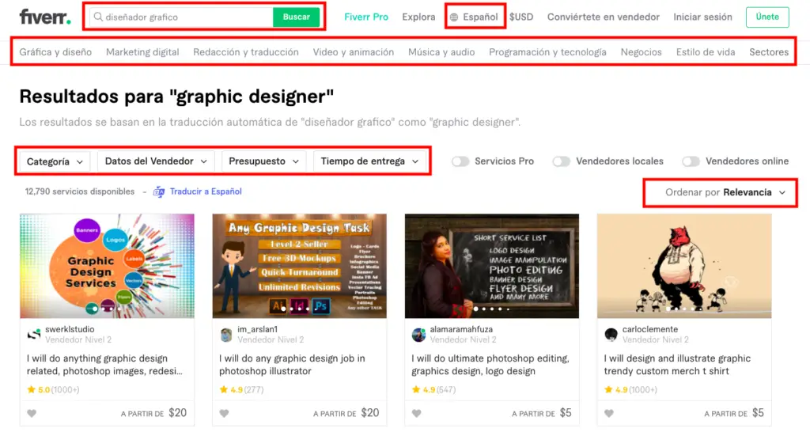
Task: Click the green Buscar button
Action: [297, 17]
